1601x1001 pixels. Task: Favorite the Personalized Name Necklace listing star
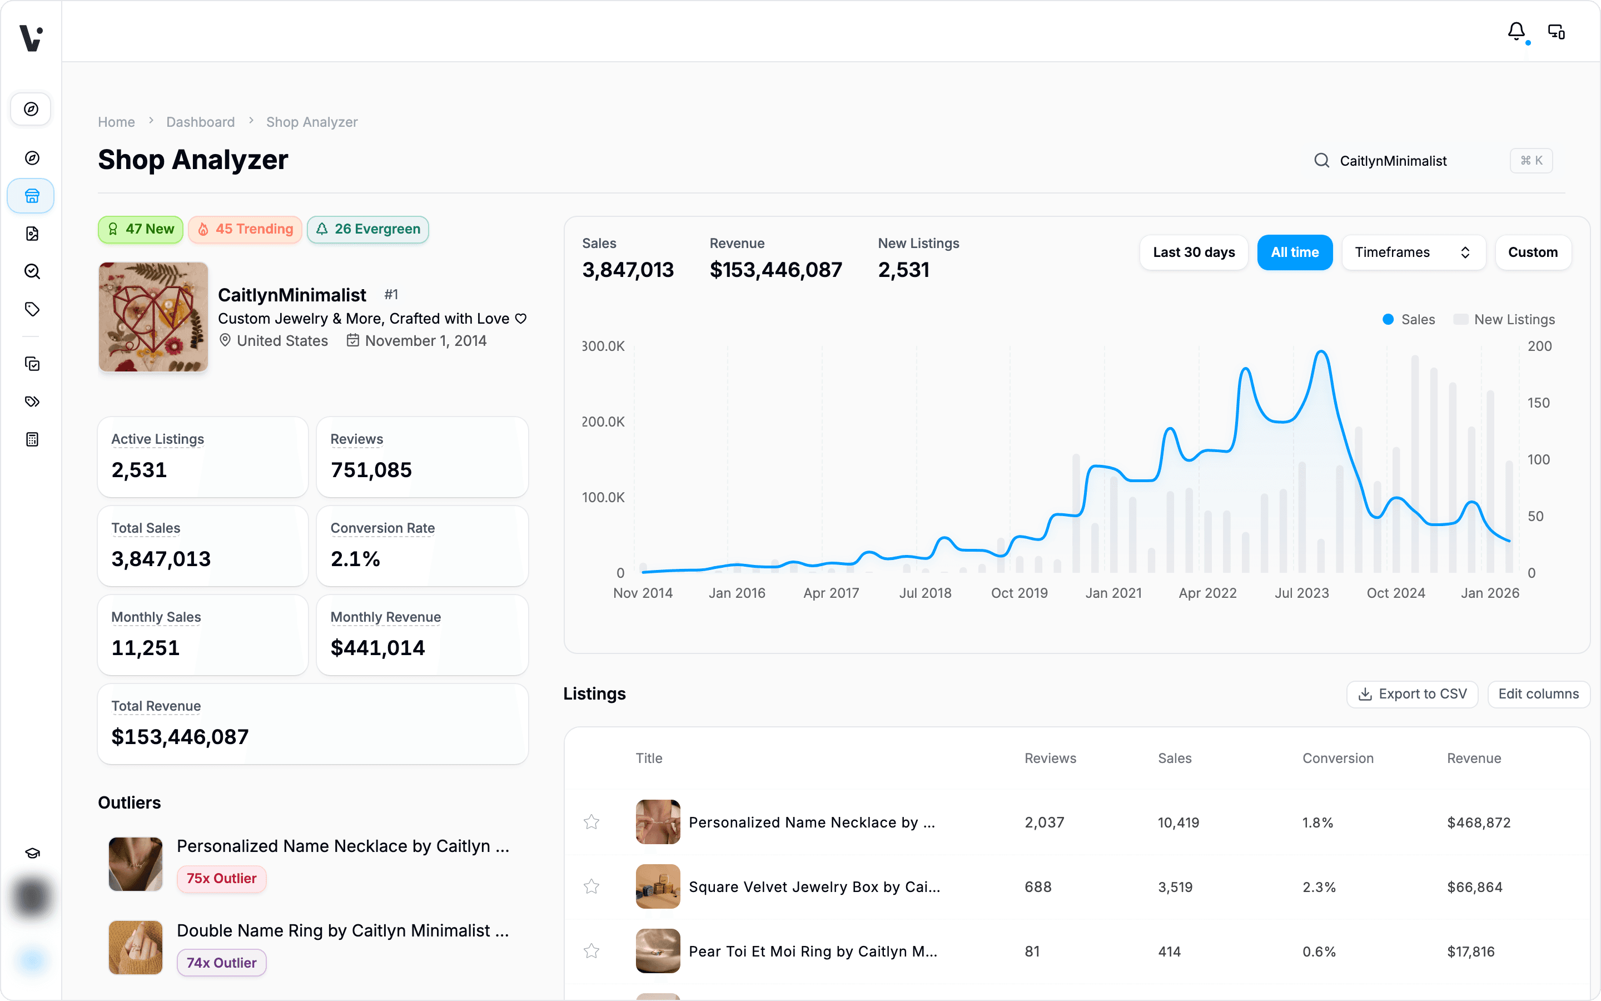coord(591,821)
